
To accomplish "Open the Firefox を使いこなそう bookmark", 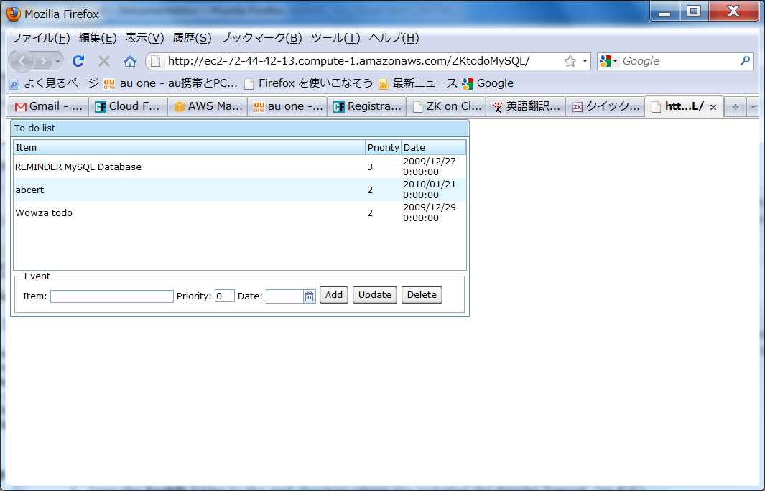I will click(x=308, y=83).
